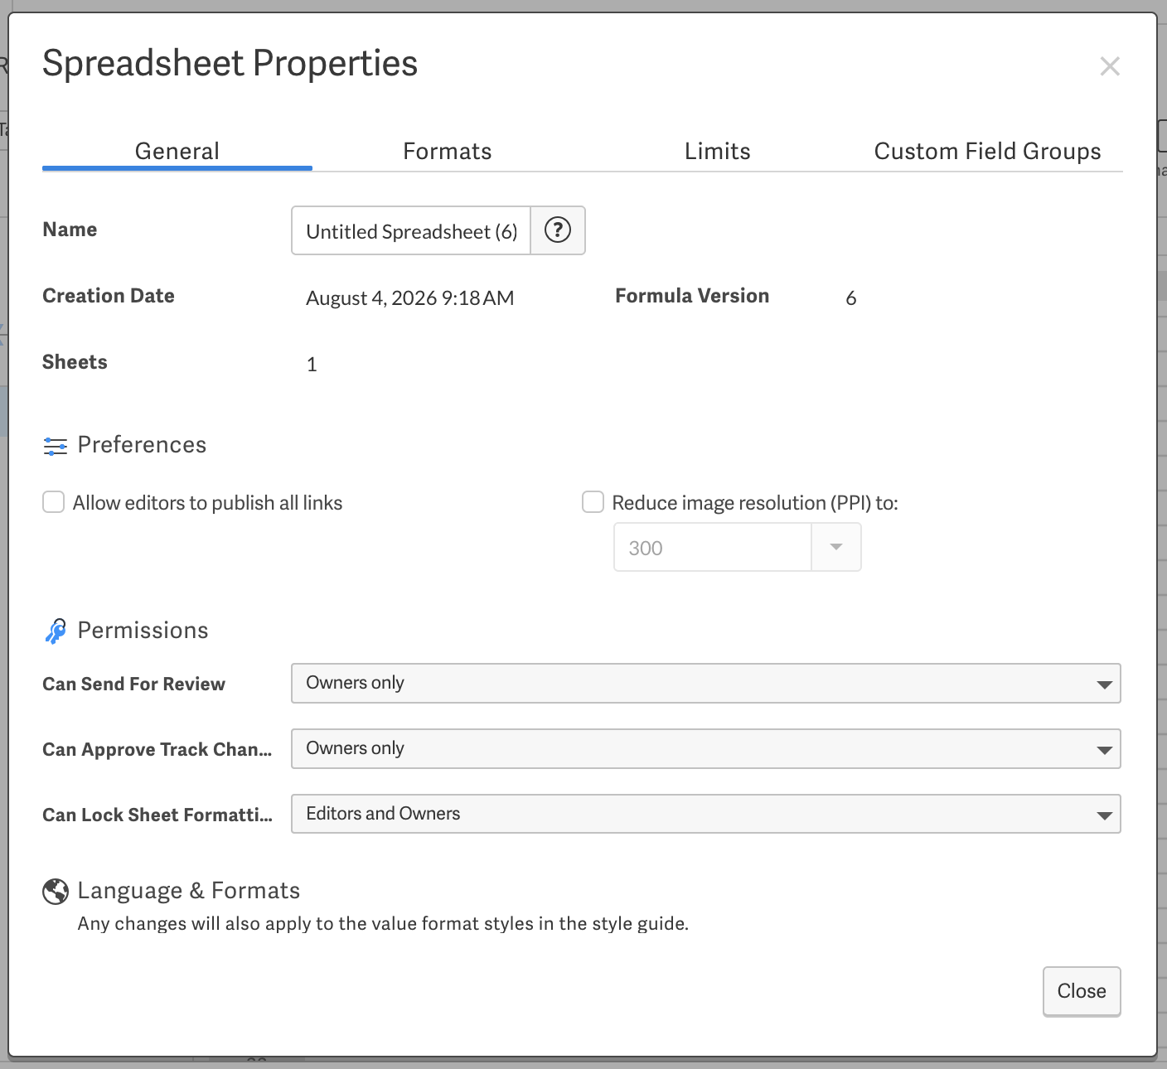Click the Name field label
The image size is (1167, 1069).
[70, 230]
